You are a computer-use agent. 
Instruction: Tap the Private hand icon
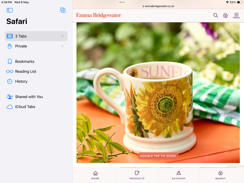10,46
